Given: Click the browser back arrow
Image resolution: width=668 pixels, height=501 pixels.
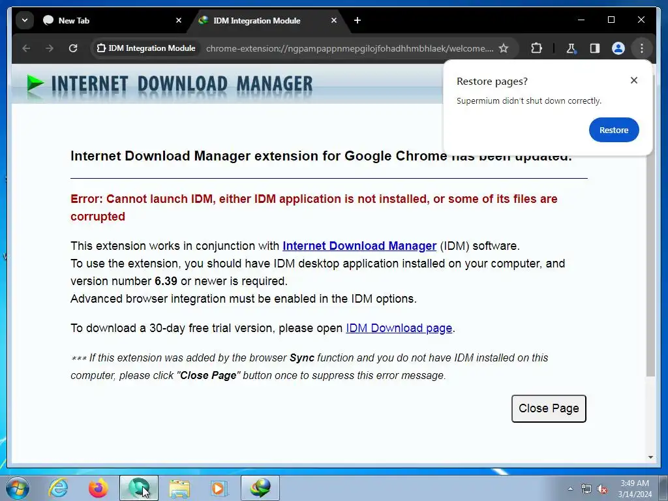Looking at the screenshot, I should [x=26, y=48].
